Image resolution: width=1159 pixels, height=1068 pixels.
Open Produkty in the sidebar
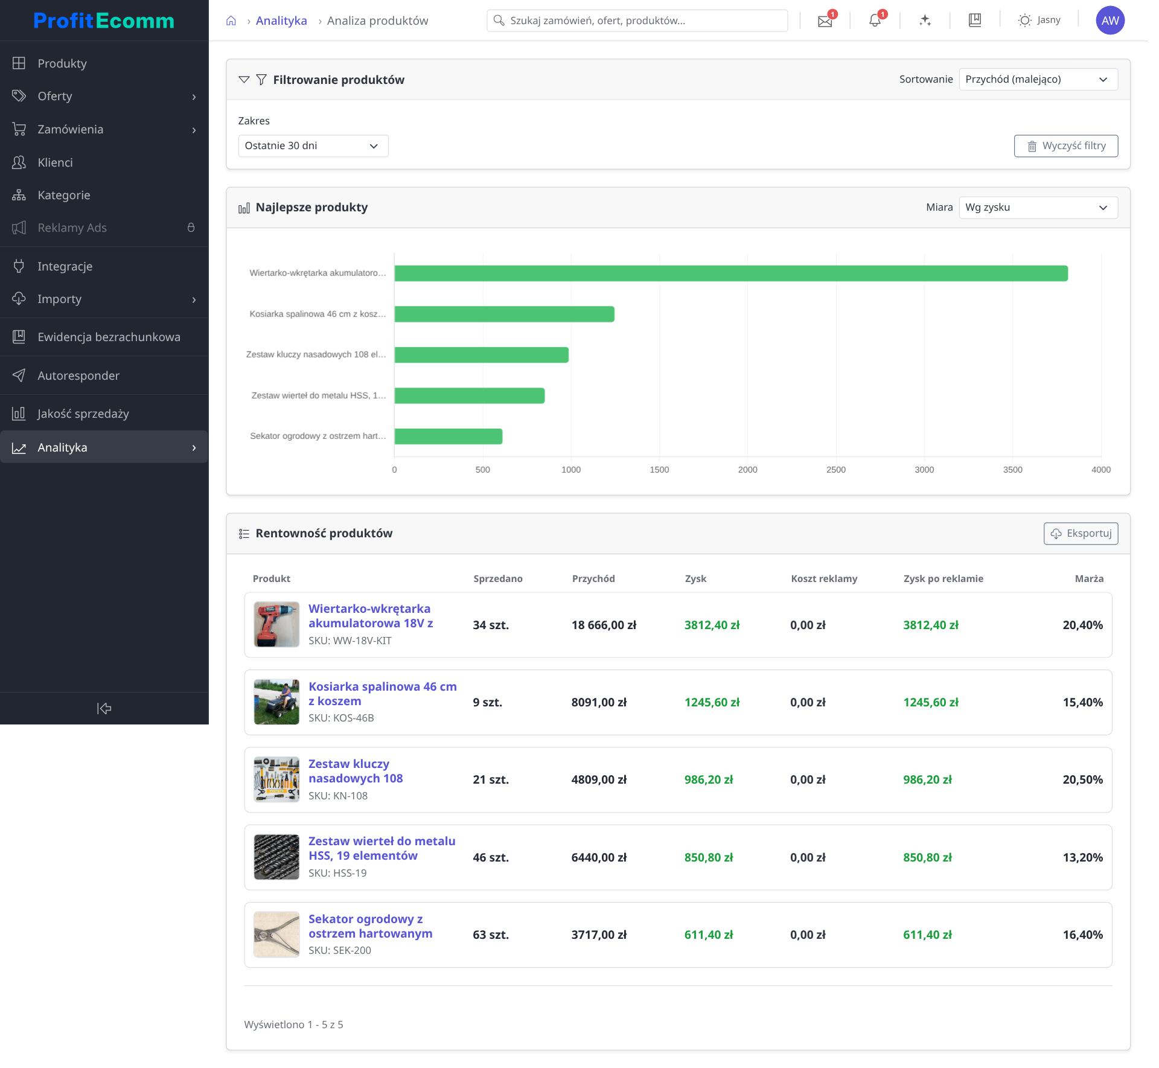[x=104, y=63]
